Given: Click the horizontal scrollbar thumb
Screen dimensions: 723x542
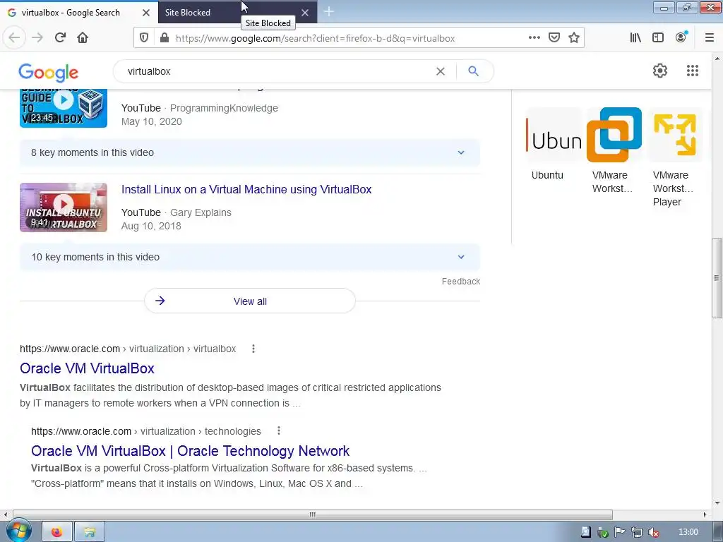Looking at the screenshot, I should pos(313,514).
